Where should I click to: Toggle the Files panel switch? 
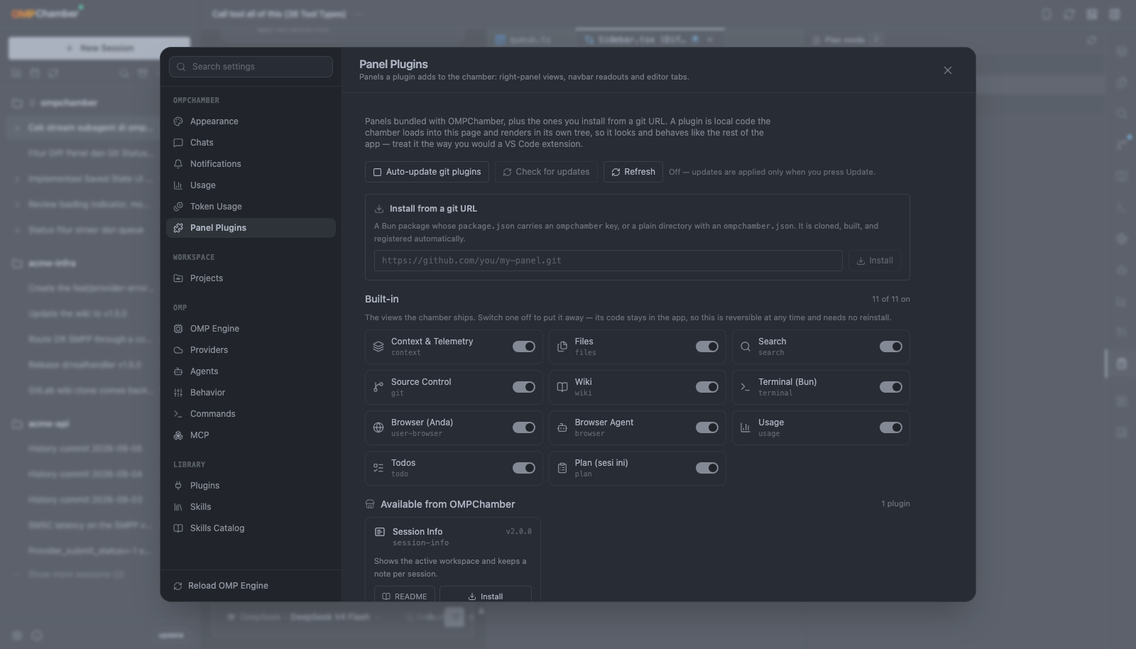[707, 347]
